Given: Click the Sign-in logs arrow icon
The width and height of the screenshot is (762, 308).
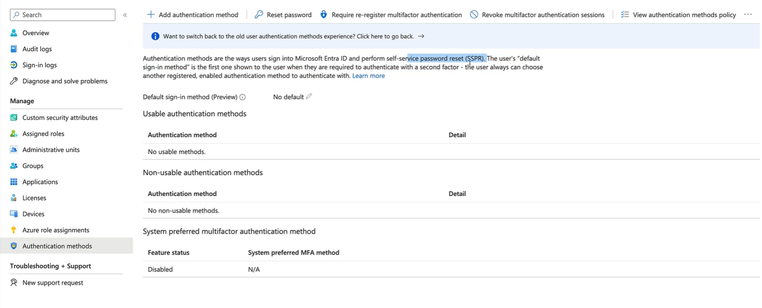Looking at the screenshot, I should click(x=14, y=65).
